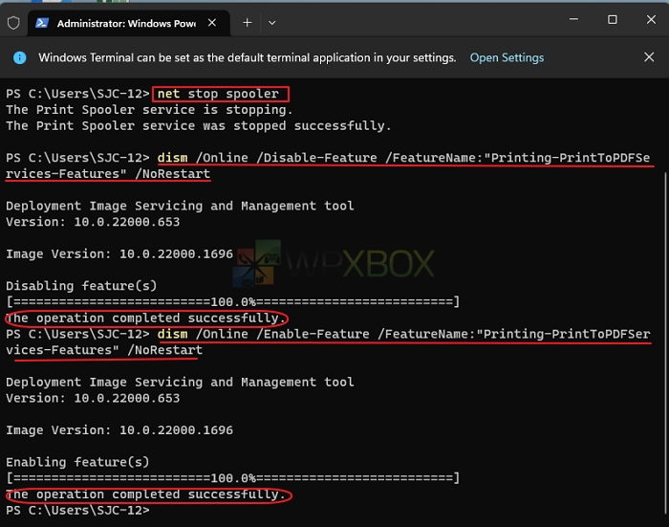The image size is (669, 527).
Task: Click the 'net stop spooler' command text
Action: (x=219, y=94)
